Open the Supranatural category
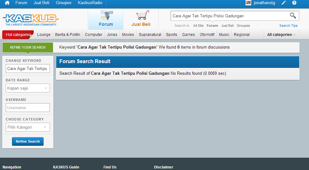Image resolution: width=309 pixels, height=170 pixels. pyautogui.click(x=150, y=35)
